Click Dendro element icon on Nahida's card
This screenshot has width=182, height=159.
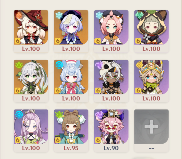pyautogui.click(x=19, y=65)
